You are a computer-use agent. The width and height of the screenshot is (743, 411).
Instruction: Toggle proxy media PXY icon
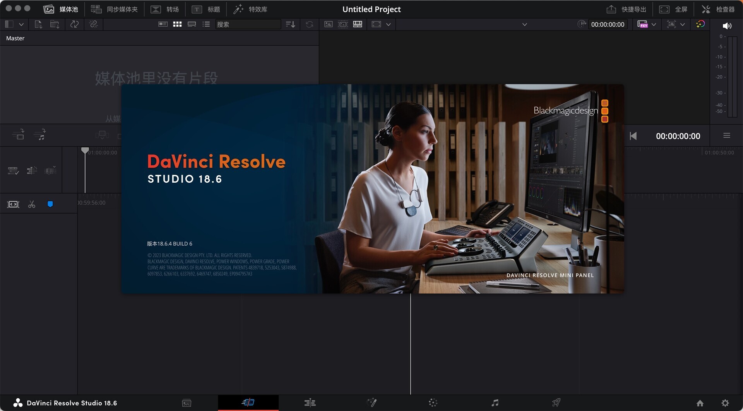pos(642,24)
